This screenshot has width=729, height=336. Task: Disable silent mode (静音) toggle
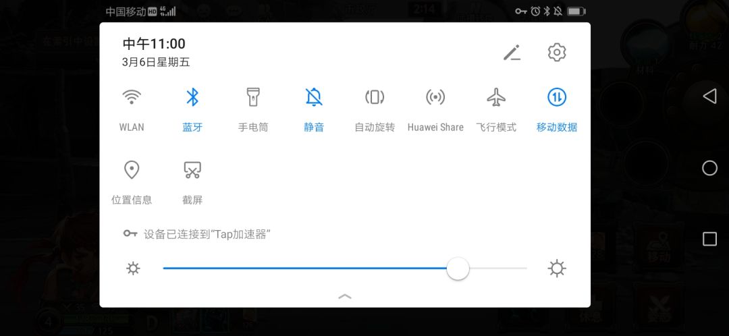314,98
